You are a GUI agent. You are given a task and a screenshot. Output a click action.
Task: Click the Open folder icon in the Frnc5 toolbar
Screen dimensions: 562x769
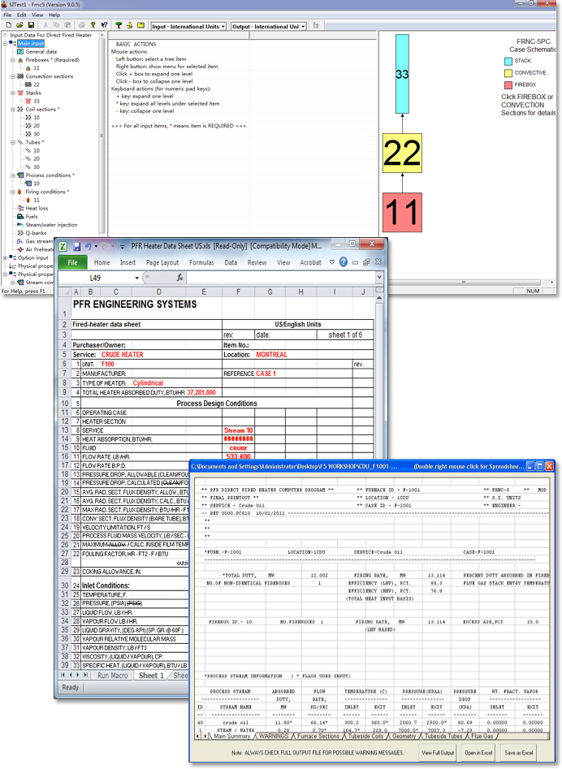(19, 25)
